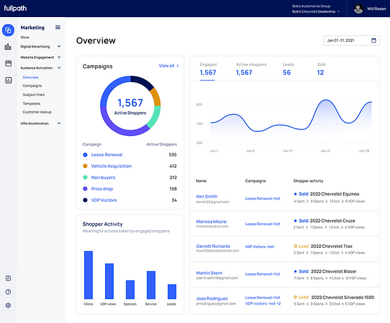Open Ken Smith shopper profile
The width and height of the screenshot is (390, 323).
pos(206,196)
